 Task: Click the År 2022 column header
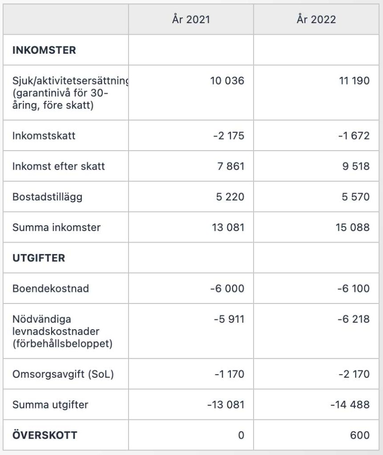point(316,20)
